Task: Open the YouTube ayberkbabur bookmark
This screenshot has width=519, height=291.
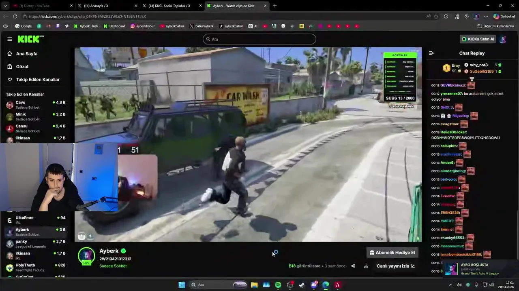Action: coord(172,26)
